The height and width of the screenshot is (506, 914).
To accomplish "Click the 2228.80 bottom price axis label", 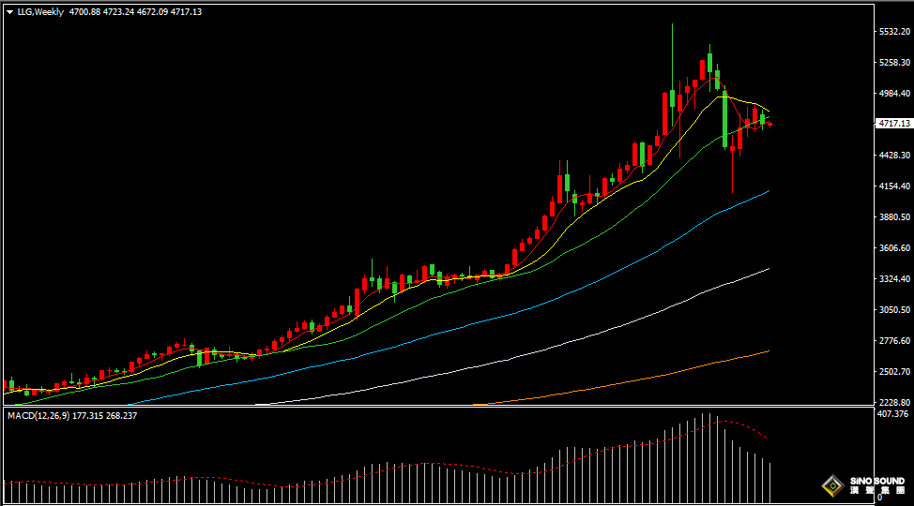I will (894, 402).
